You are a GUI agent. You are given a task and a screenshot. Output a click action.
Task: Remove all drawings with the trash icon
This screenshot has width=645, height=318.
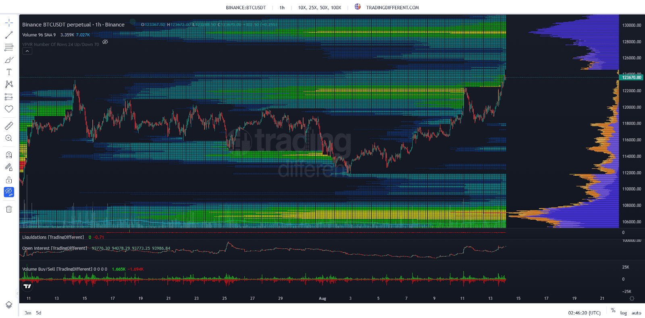[x=9, y=209]
